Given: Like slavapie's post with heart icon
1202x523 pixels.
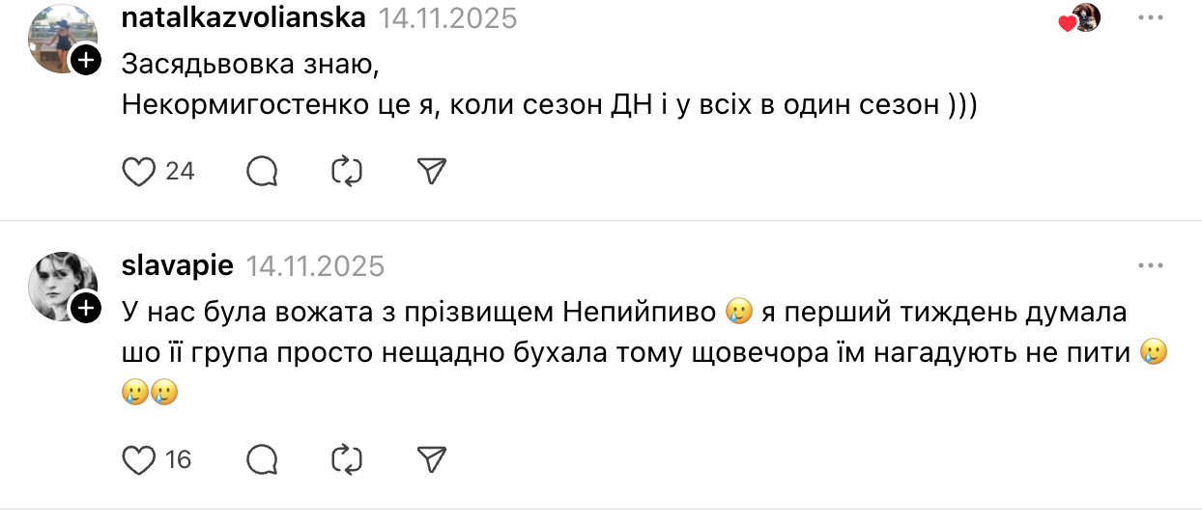Looking at the screenshot, I should pyautogui.click(x=139, y=460).
